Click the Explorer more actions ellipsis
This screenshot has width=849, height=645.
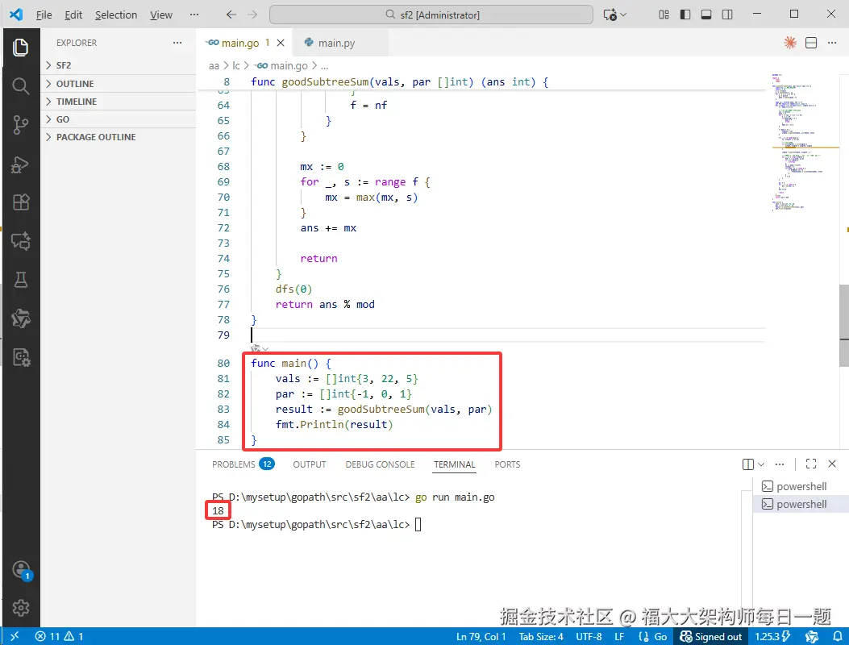(x=177, y=43)
